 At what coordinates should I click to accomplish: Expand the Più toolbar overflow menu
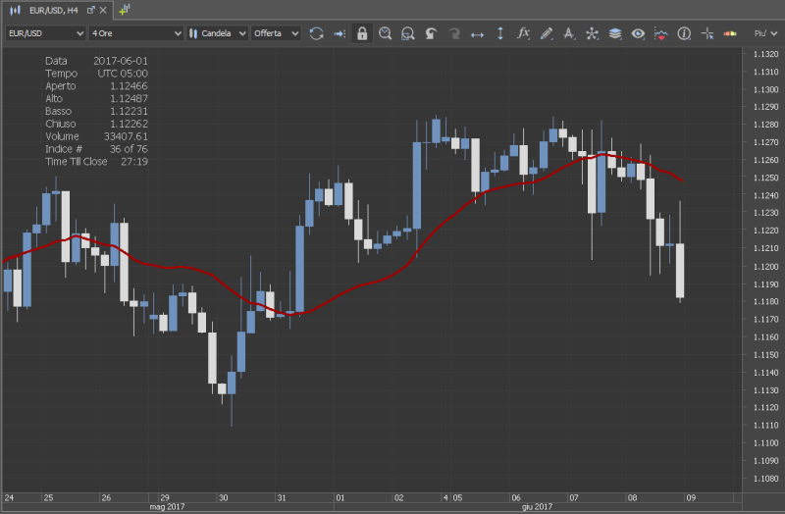point(761,33)
